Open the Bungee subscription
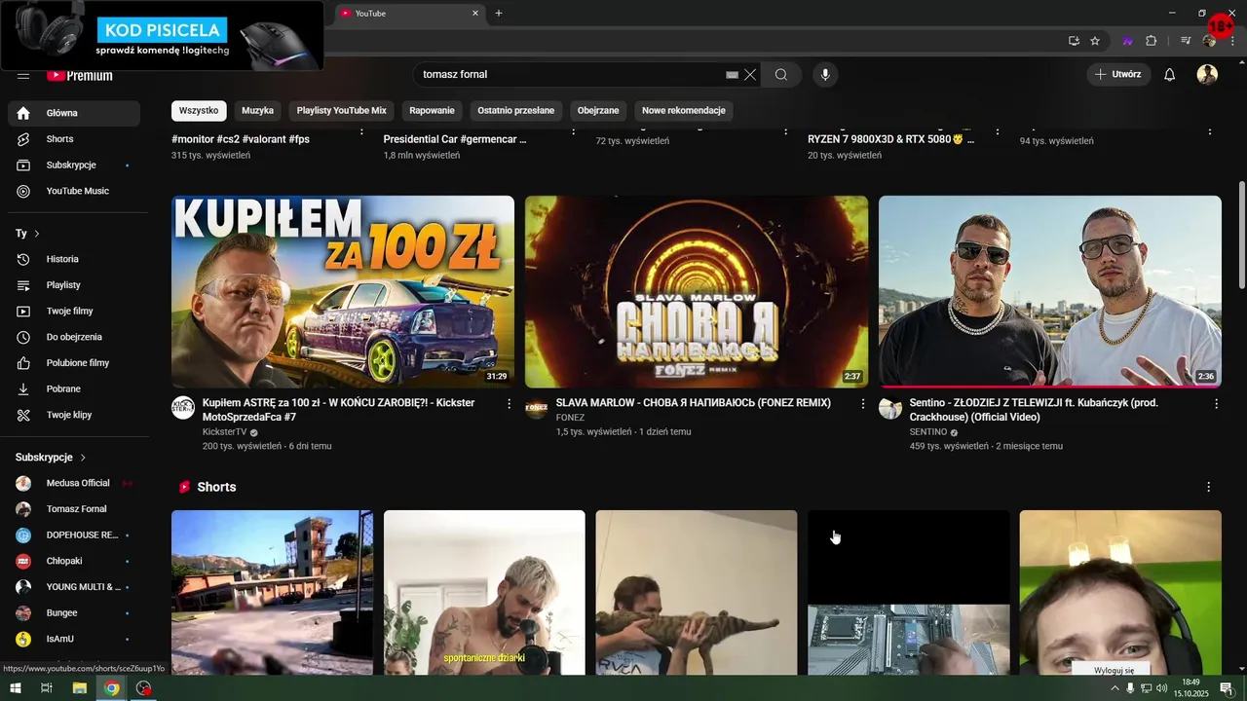Screen dimensions: 1247x701 [x=74, y=613]
